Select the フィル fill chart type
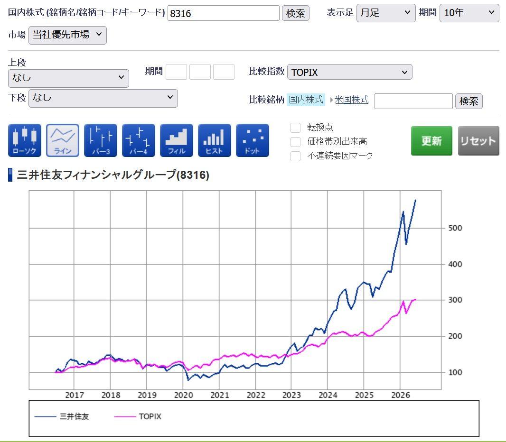The width and height of the screenshot is (506, 442). (x=177, y=140)
